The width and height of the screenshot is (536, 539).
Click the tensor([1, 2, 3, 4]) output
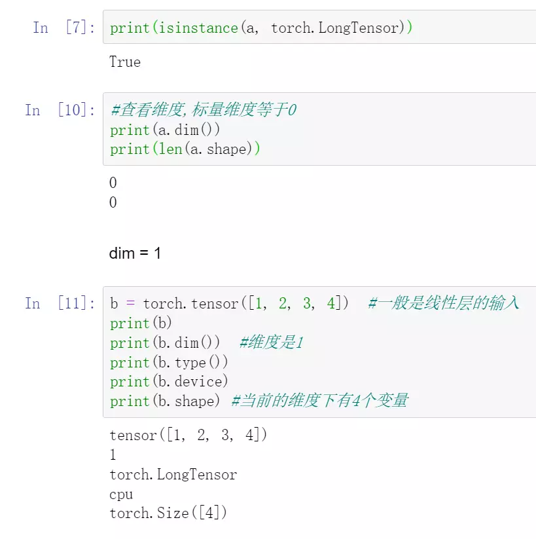(x=188, y=436)
